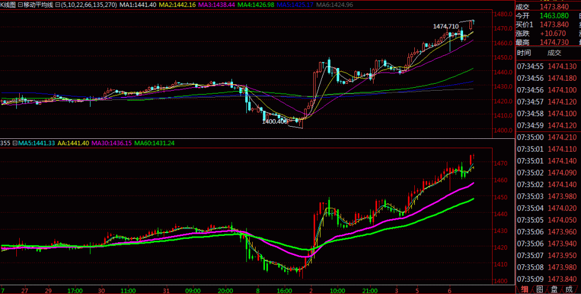Select the 盘 tab

pyautogui.click(x=554, y=289)
